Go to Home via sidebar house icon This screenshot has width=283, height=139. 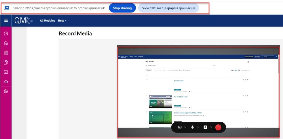coord(6,43)
